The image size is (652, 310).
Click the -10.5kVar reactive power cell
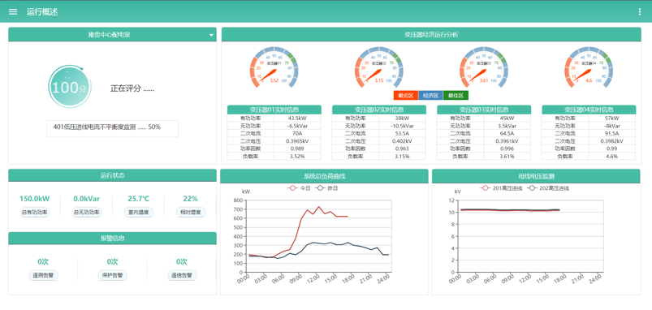point(402,126)
